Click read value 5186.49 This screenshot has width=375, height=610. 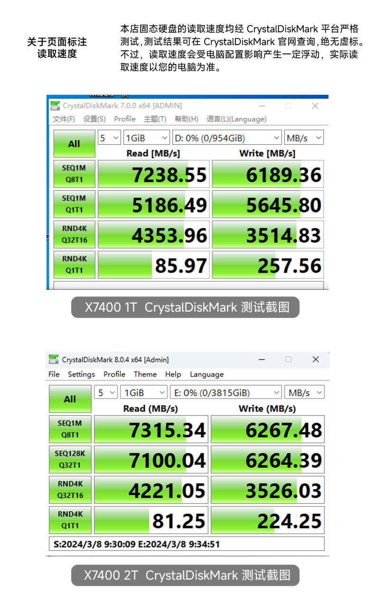point(153,204)
